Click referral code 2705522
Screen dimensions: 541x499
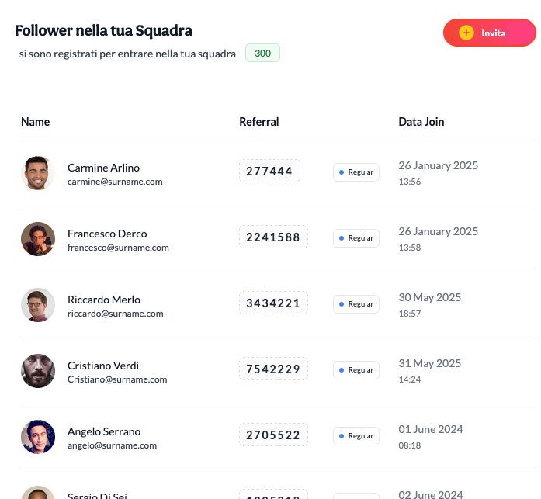273,435
